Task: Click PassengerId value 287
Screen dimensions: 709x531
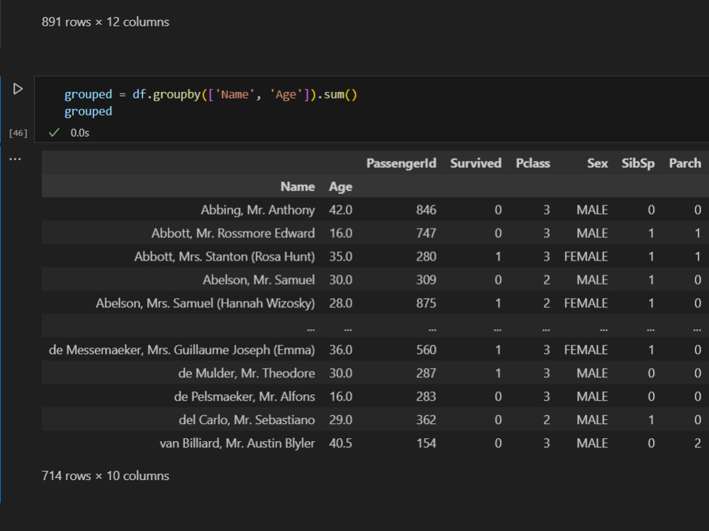Action: 426,373
